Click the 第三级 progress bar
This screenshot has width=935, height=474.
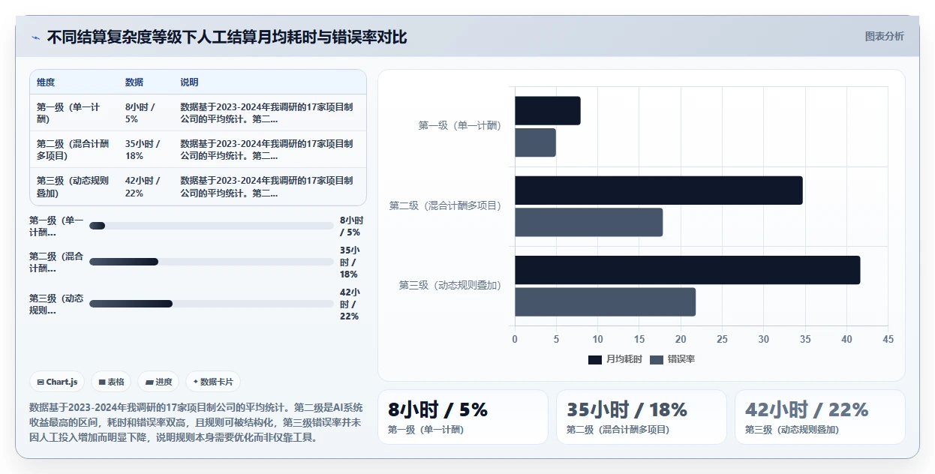coord(211,304)
